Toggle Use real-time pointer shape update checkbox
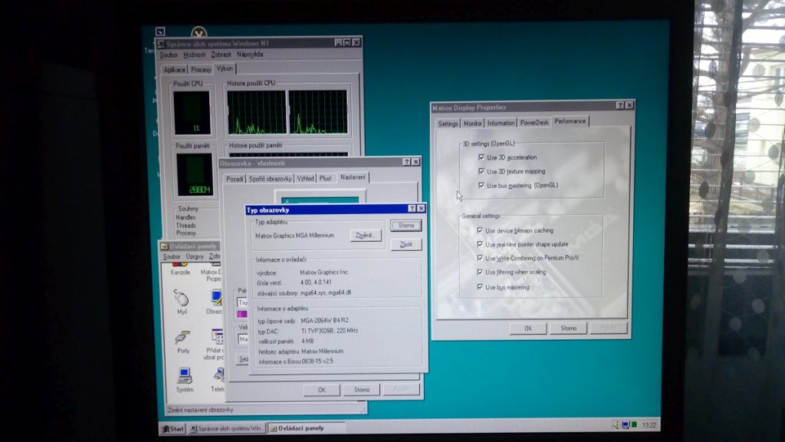The width and height of the screenshot is (785, 442). (x=480, y=245)
